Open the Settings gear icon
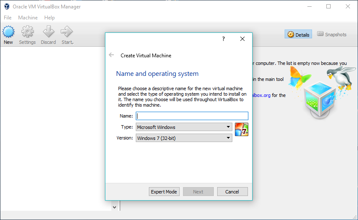Viewport: 358px width, 220px height. pos(27,32)
